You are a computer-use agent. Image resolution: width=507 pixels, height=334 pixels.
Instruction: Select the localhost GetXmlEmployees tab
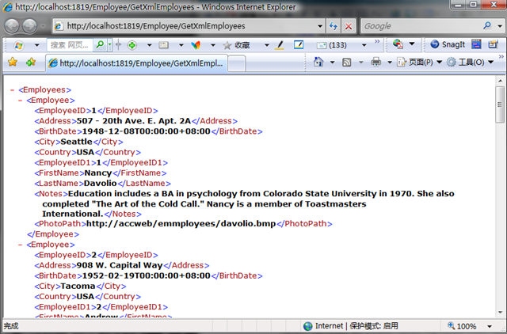coord(136,63)
